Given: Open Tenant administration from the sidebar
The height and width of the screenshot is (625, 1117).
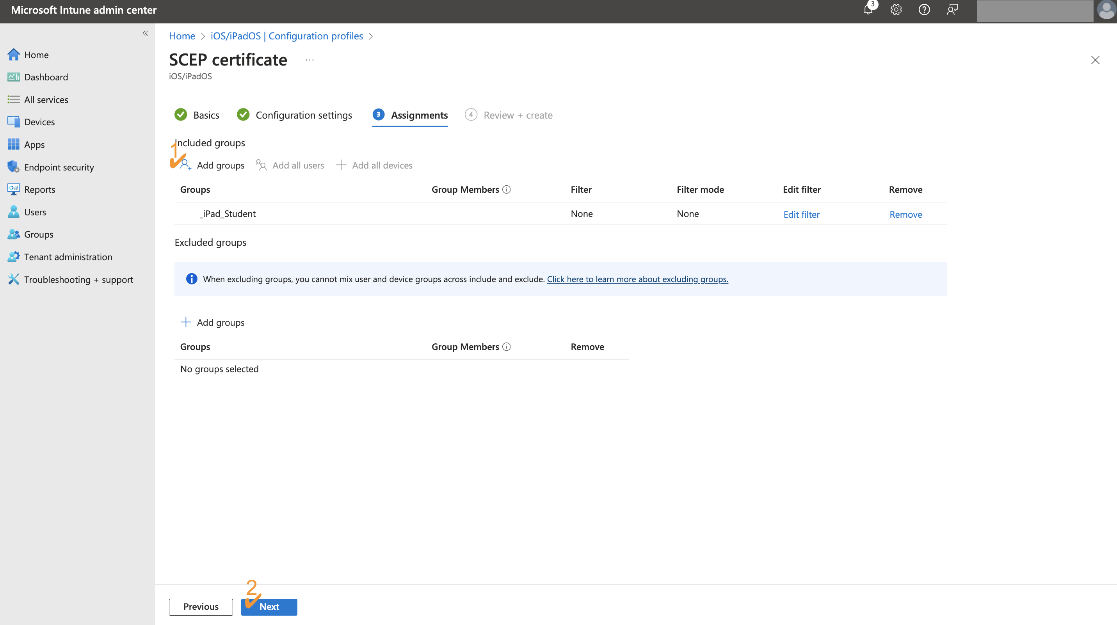Looking at the screenshot, I should click(x=68, y=257).
